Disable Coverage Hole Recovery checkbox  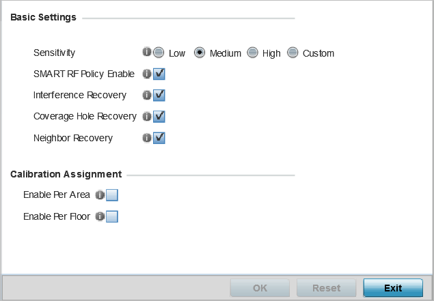pos(159,116)
